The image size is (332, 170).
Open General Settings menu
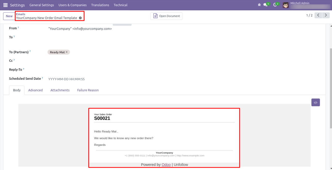[42, 5]
